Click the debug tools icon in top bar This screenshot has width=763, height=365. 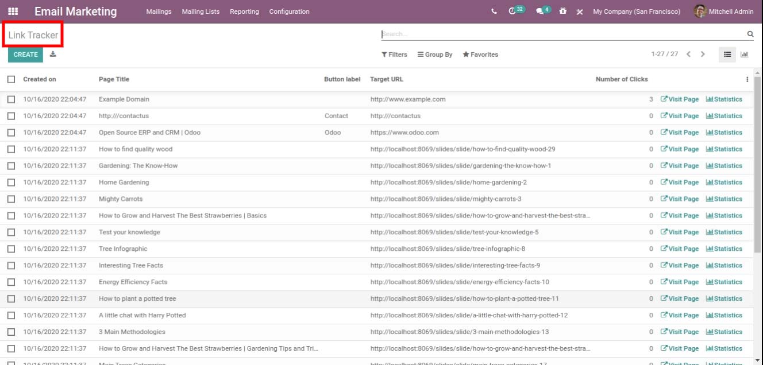pyautogui.click(x=580, y=11)
